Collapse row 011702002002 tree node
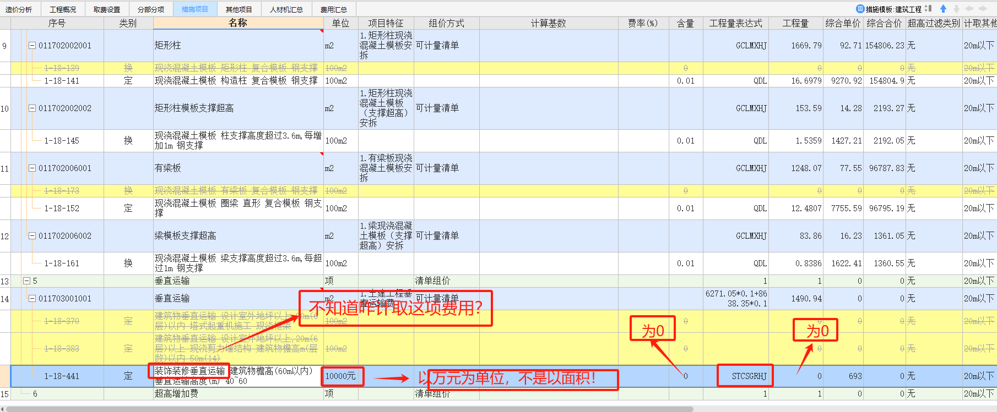The height and width of the screenshot is (412, 997). click(32, 108)
